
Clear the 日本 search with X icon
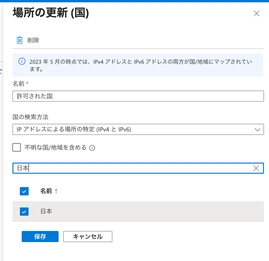point(256,168)
